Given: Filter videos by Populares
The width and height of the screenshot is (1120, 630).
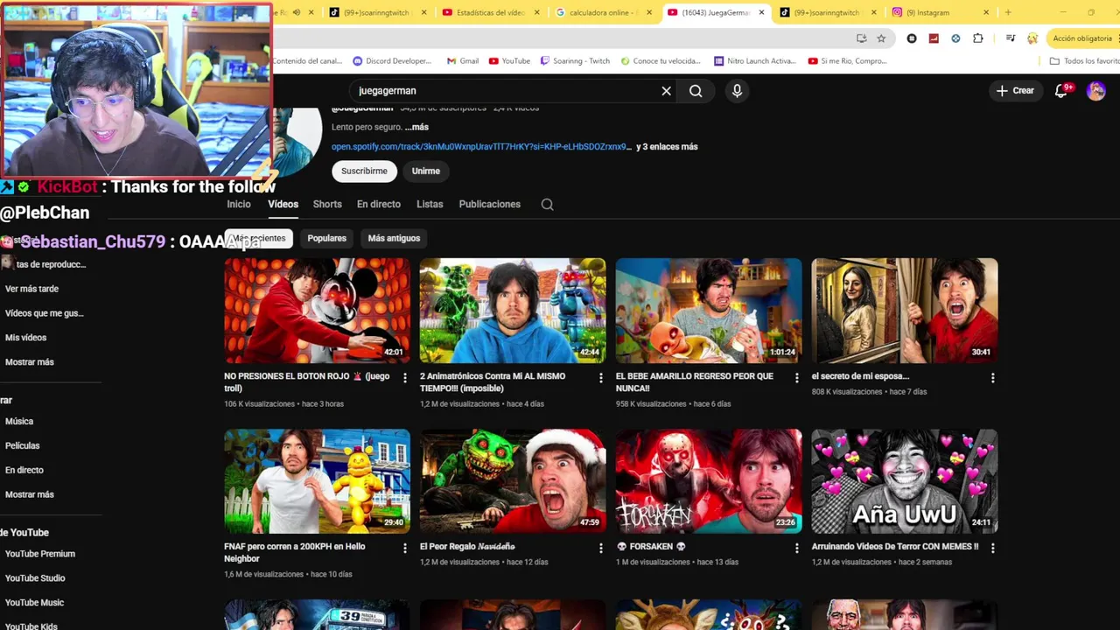Looking at the screenshot, I should point(327,238).
